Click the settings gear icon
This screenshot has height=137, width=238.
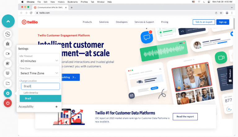[x=8, y=93]
